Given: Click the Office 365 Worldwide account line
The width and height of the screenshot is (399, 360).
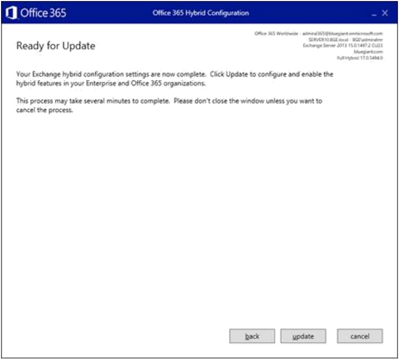Looking at the screenshot, I should tap(319, 34).
